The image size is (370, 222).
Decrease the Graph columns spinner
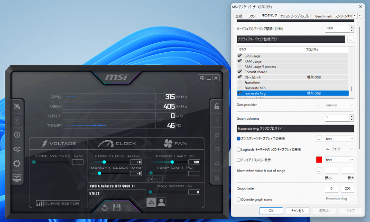pos(352,119)
